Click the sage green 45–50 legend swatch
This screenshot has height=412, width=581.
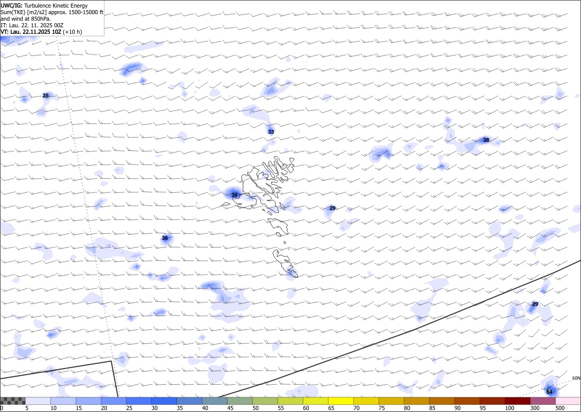pos(240,401)
